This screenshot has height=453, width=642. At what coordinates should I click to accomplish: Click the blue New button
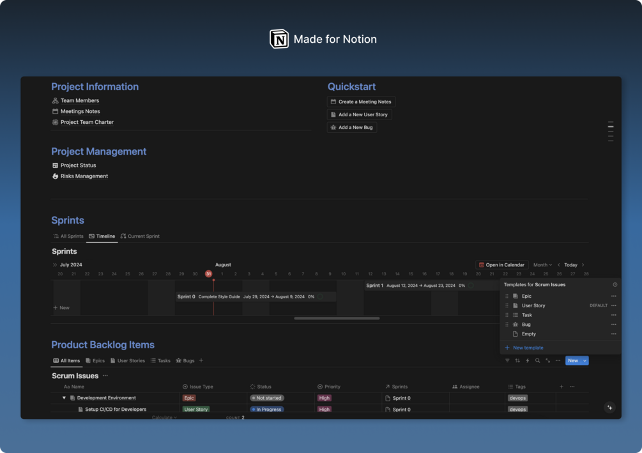(573, 360)
